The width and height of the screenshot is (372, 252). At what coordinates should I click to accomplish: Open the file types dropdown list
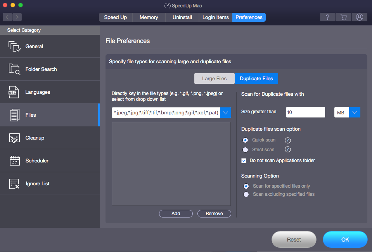(x=225, y=112)
